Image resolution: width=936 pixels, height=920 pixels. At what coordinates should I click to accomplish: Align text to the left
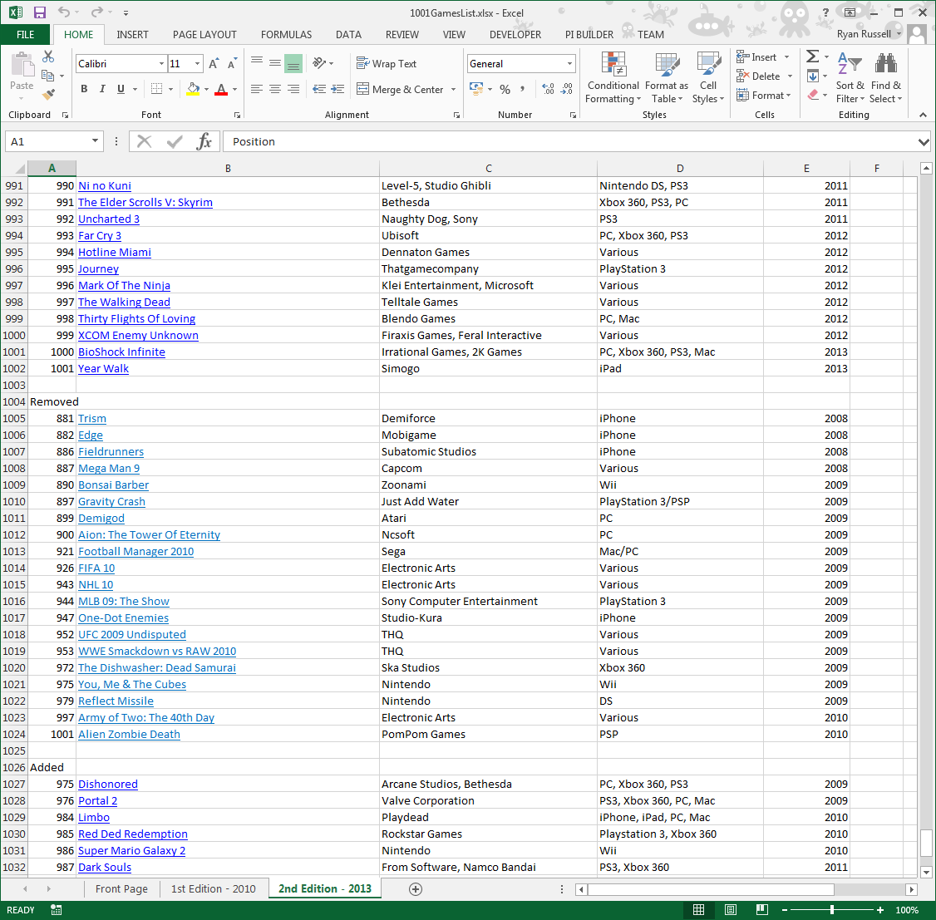pyautogui.click(x=257, y=89)
